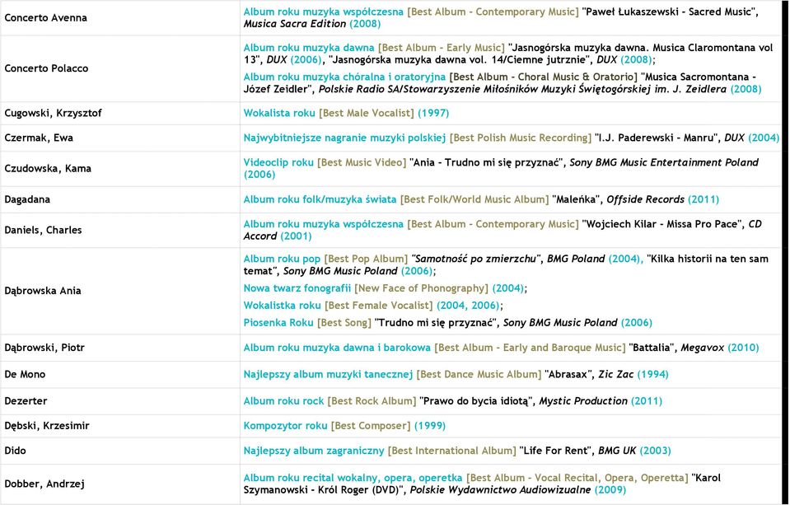The height and width of the screenshot is (505, 790).
Task: Click 'Kompozytor roku' award title
Action: (x=286, y=426)
